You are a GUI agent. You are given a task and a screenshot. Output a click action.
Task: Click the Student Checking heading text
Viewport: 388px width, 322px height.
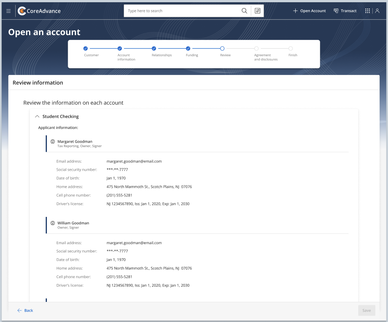[x=60, y=116]
